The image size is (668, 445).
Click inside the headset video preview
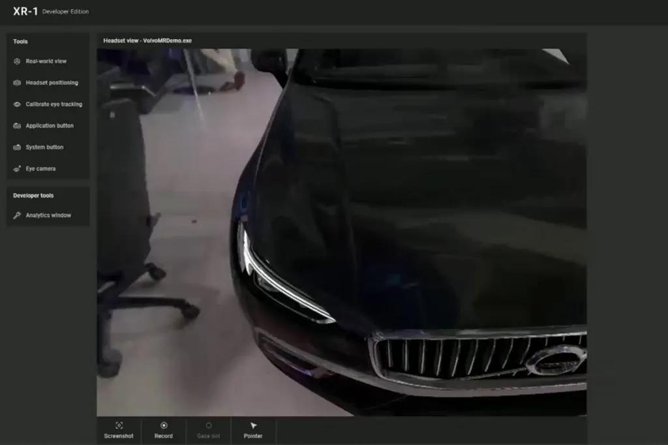[342, 232]
